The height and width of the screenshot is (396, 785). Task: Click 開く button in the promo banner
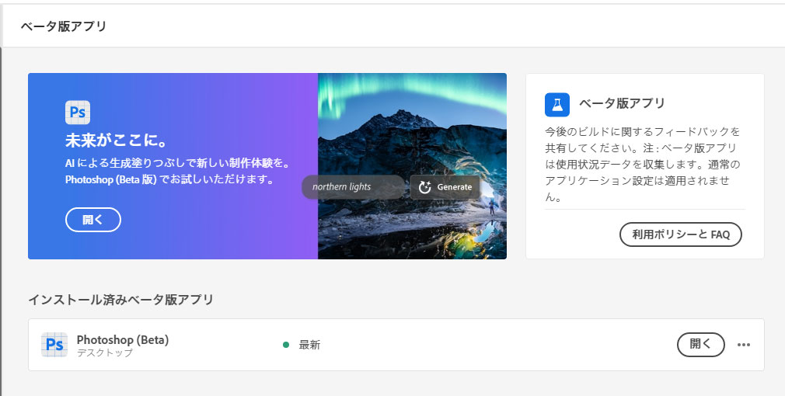(93, 220)
